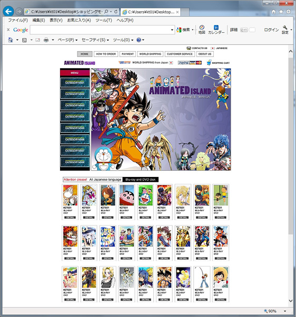Click the ANIMATED ISLAND logo at top left
Image resolution: width=296 pixels, height=317 pixels.
click(x=80, y=63)
